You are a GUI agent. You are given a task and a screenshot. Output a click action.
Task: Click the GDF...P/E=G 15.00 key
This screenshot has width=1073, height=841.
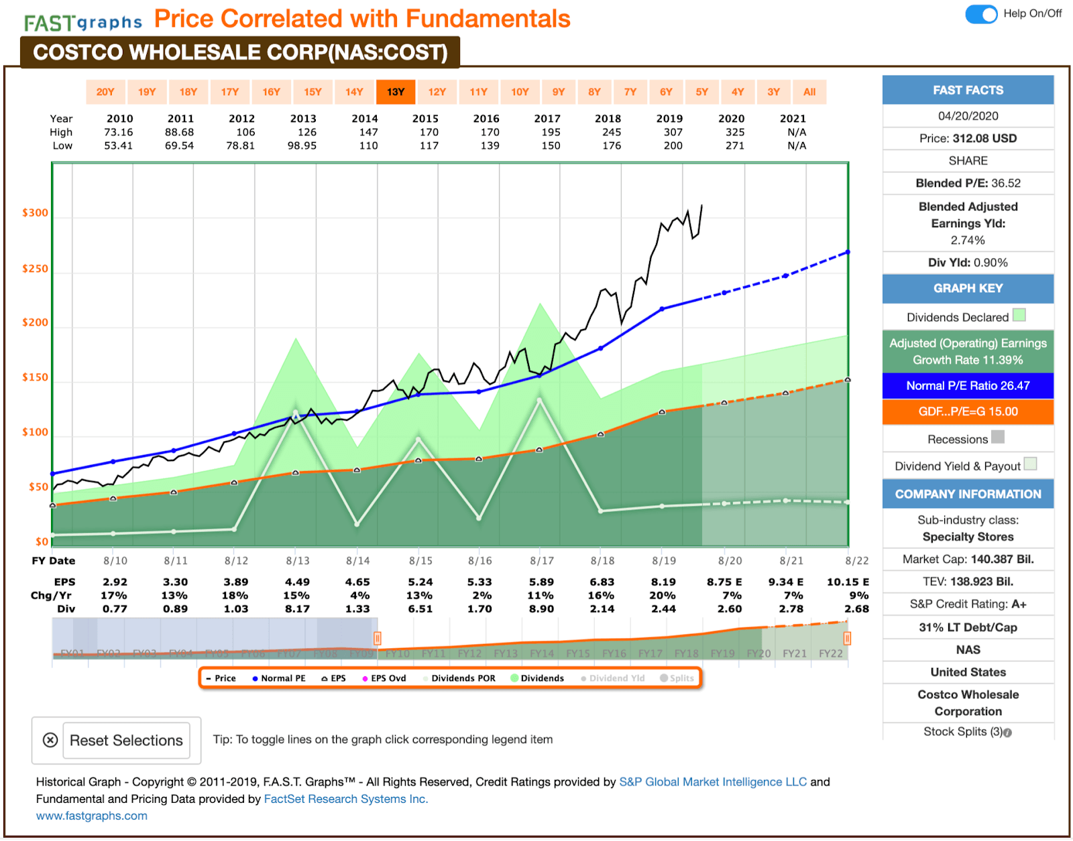tap(968, 411)
